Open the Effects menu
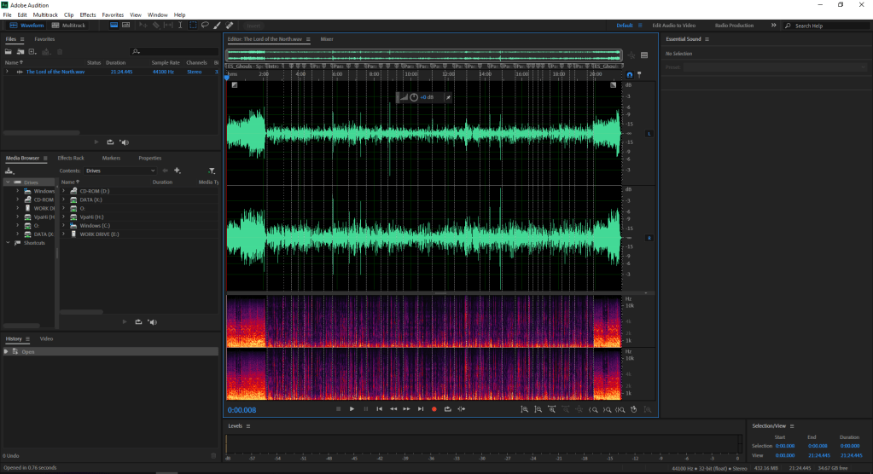The image size is (873, 474). 88,15
